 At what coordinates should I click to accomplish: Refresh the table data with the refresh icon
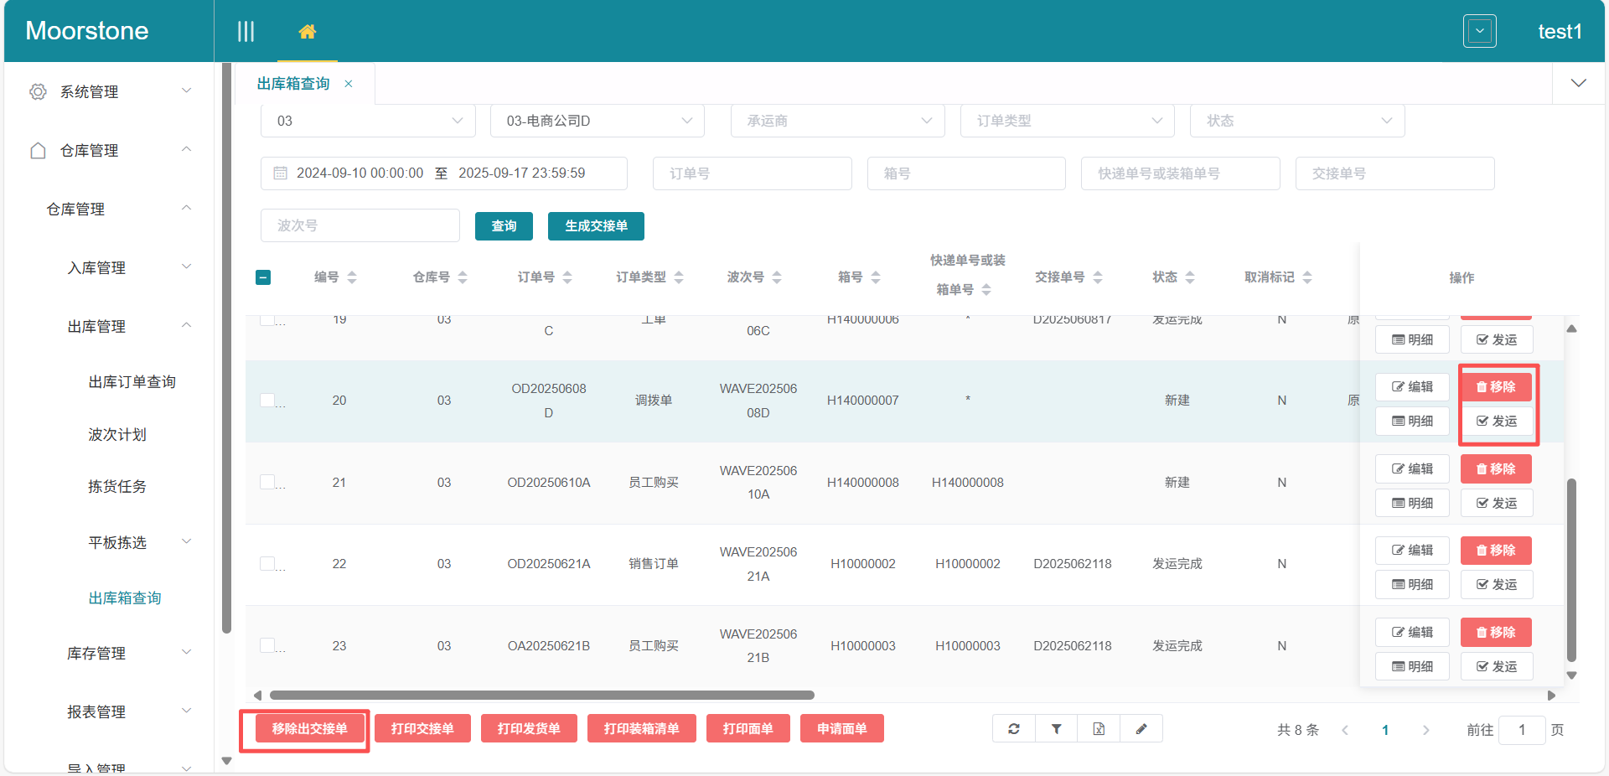point(1013,729)
